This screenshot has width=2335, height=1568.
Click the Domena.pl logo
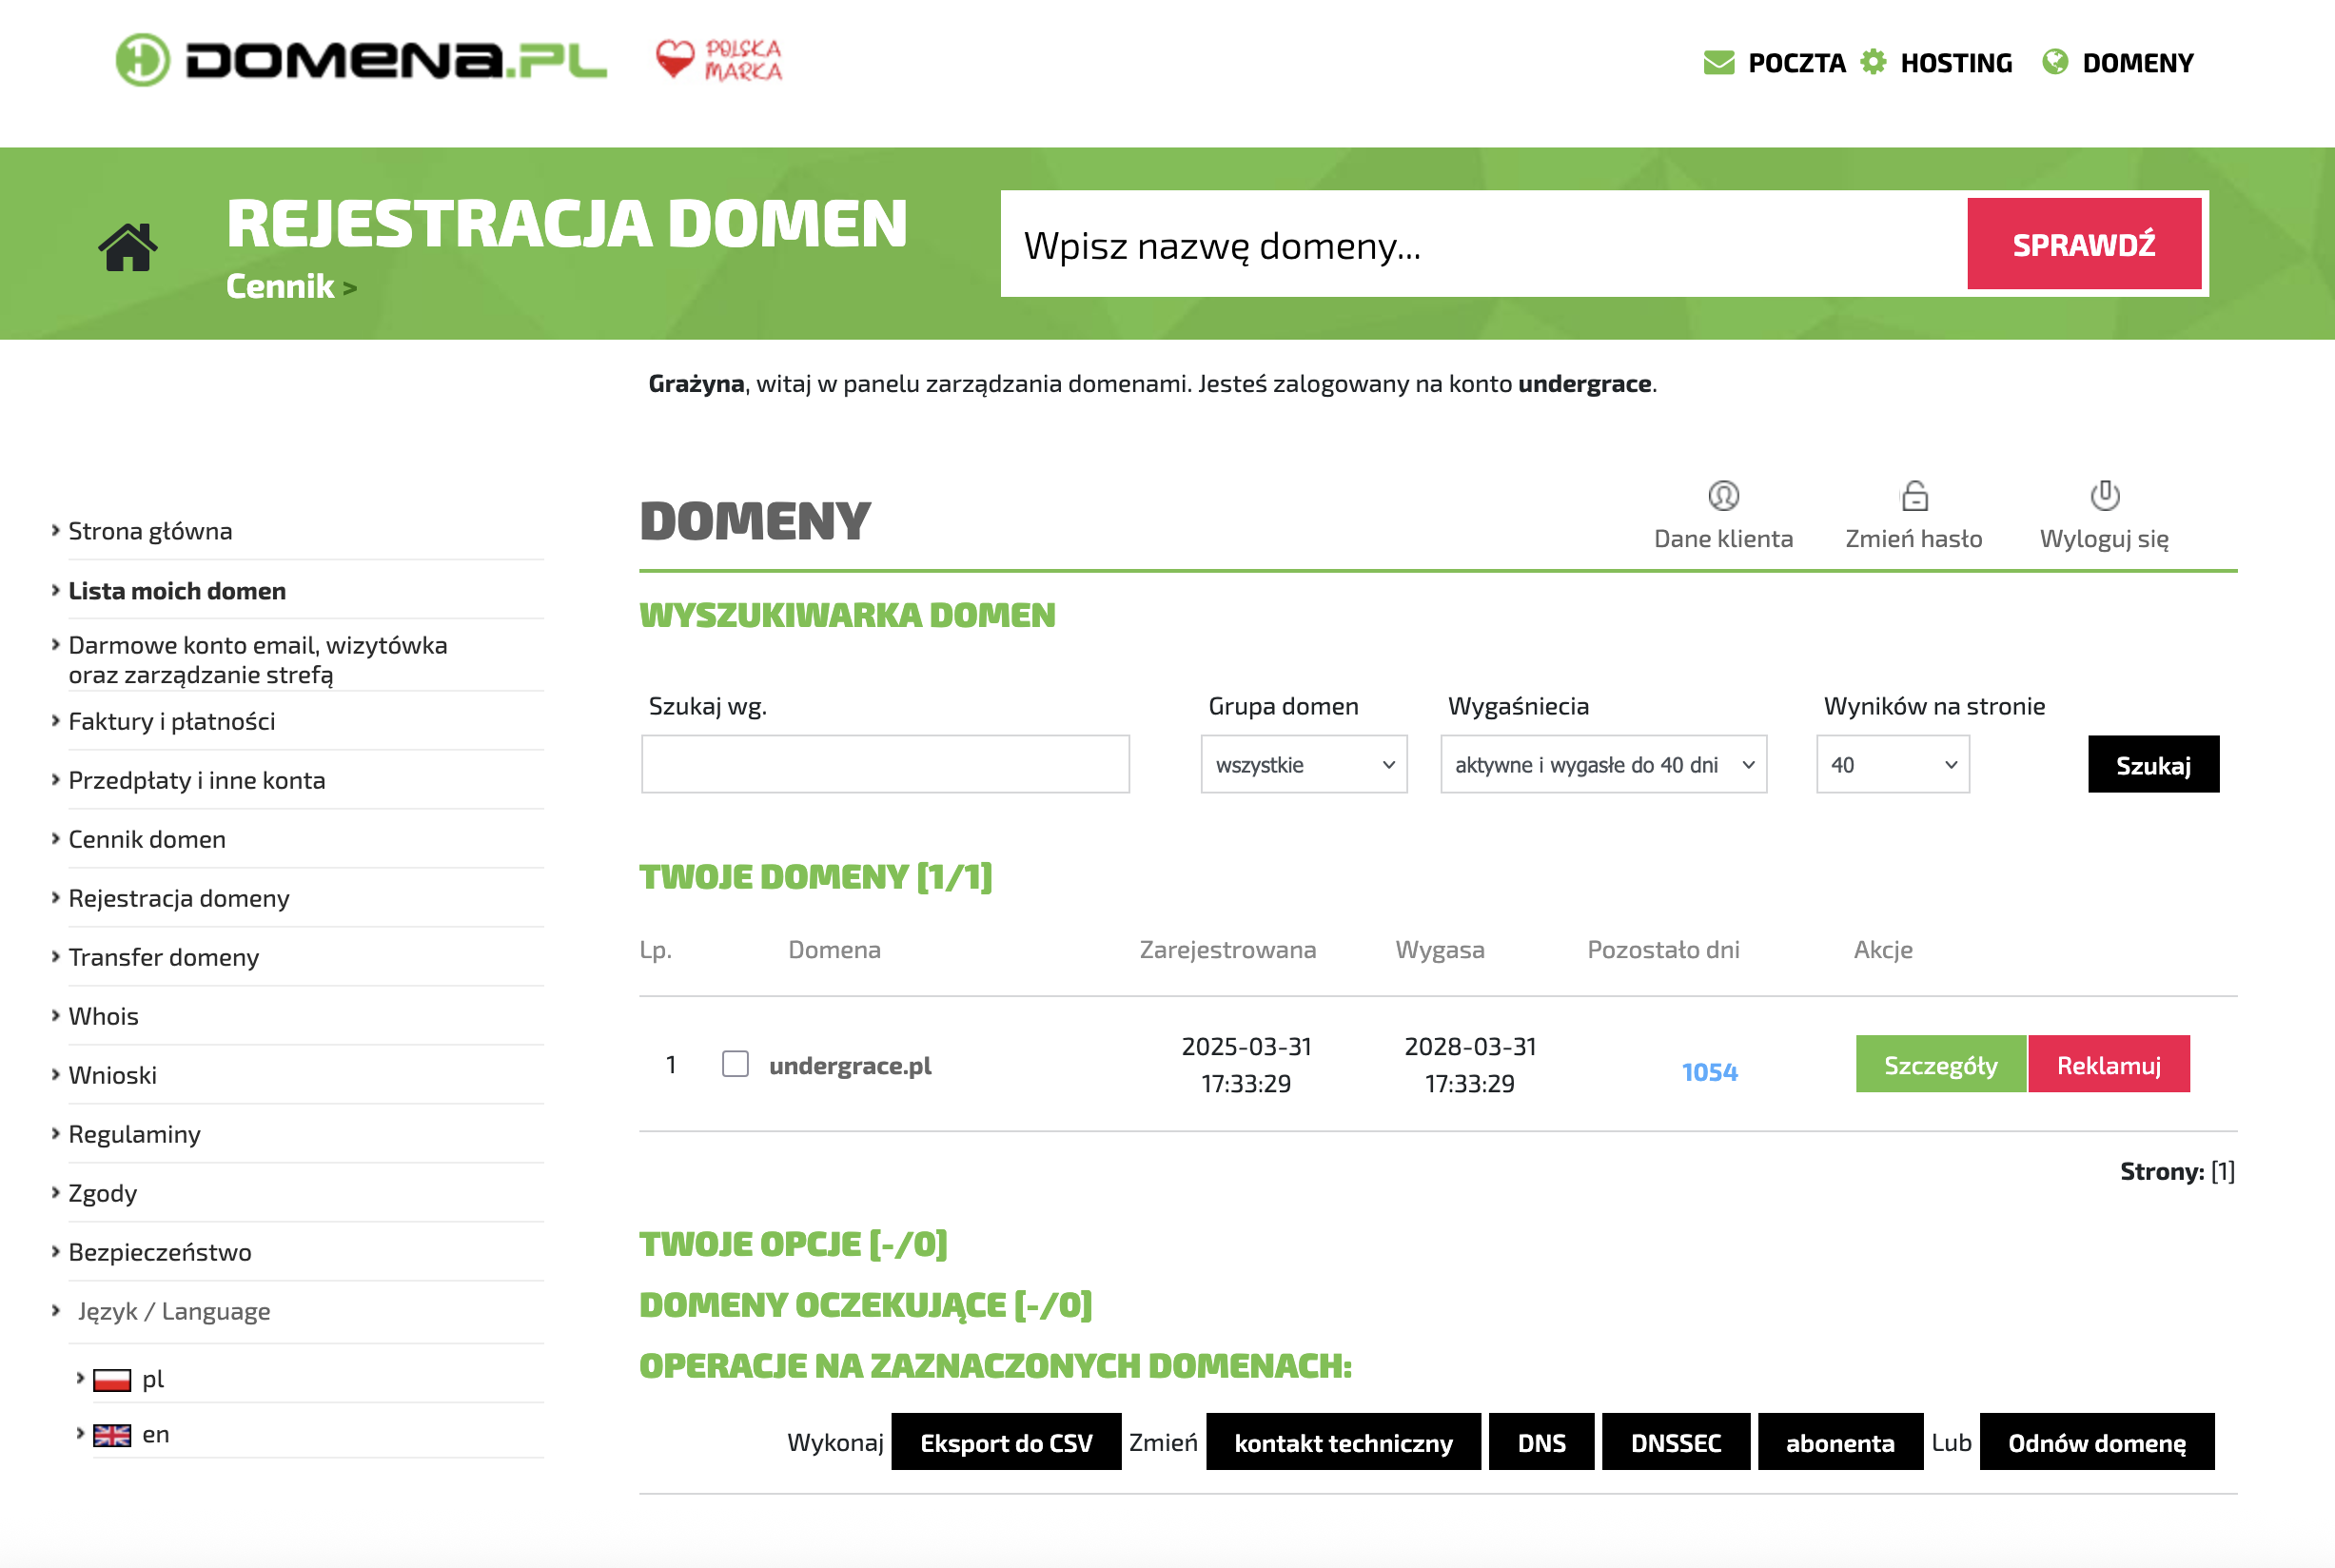point(362,60)
